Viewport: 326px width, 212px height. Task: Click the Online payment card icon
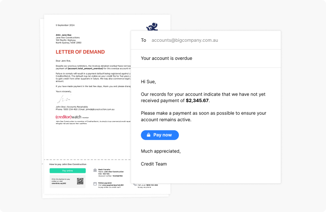pos(95,183)
